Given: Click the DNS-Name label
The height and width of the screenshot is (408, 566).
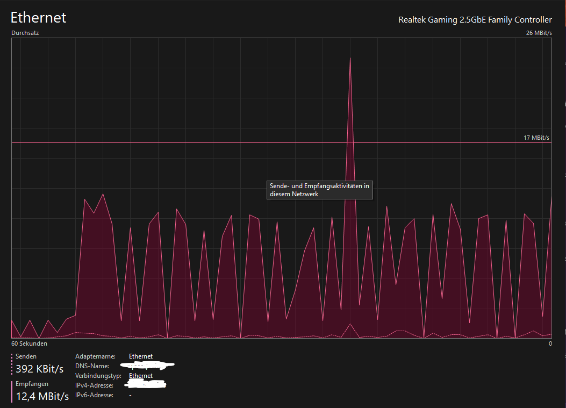Looking at the screenshot, I should (x=92, y=366).
